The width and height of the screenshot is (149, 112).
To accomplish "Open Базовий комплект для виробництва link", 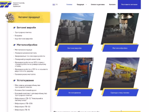I will click(x=31, y=94).
